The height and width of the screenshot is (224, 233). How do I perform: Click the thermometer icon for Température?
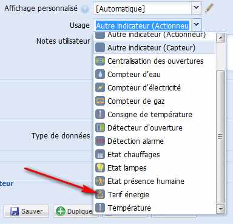click(100, 208)
